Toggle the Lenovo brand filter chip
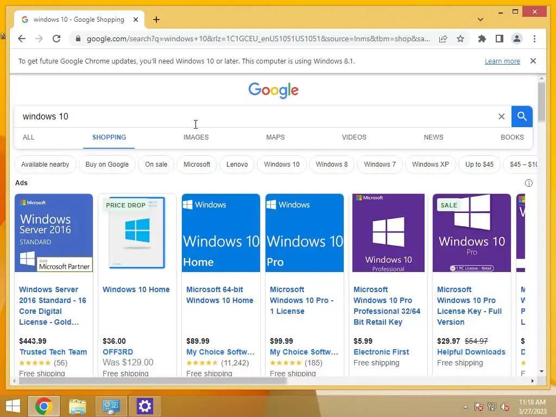This screenshot has width=556, height=417. tap(237, 165)
